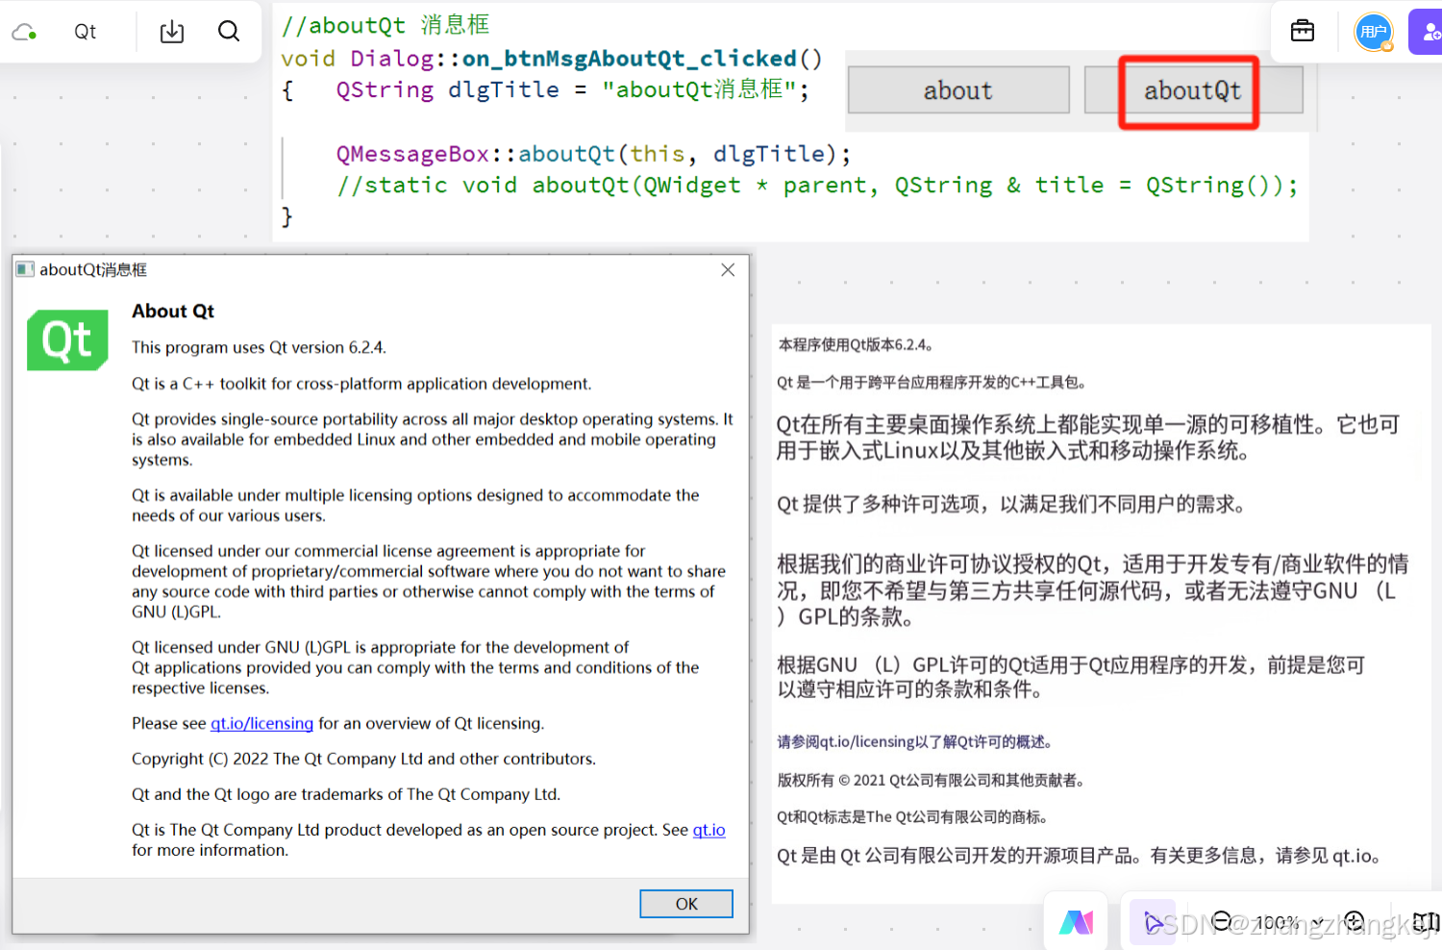This screenshot has width=1442, height=950.
Task: Click the //static void aboutQt comment line
Action: (817, 186)
